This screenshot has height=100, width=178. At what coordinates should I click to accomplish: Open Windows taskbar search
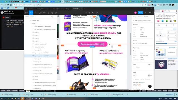(5, 99)
